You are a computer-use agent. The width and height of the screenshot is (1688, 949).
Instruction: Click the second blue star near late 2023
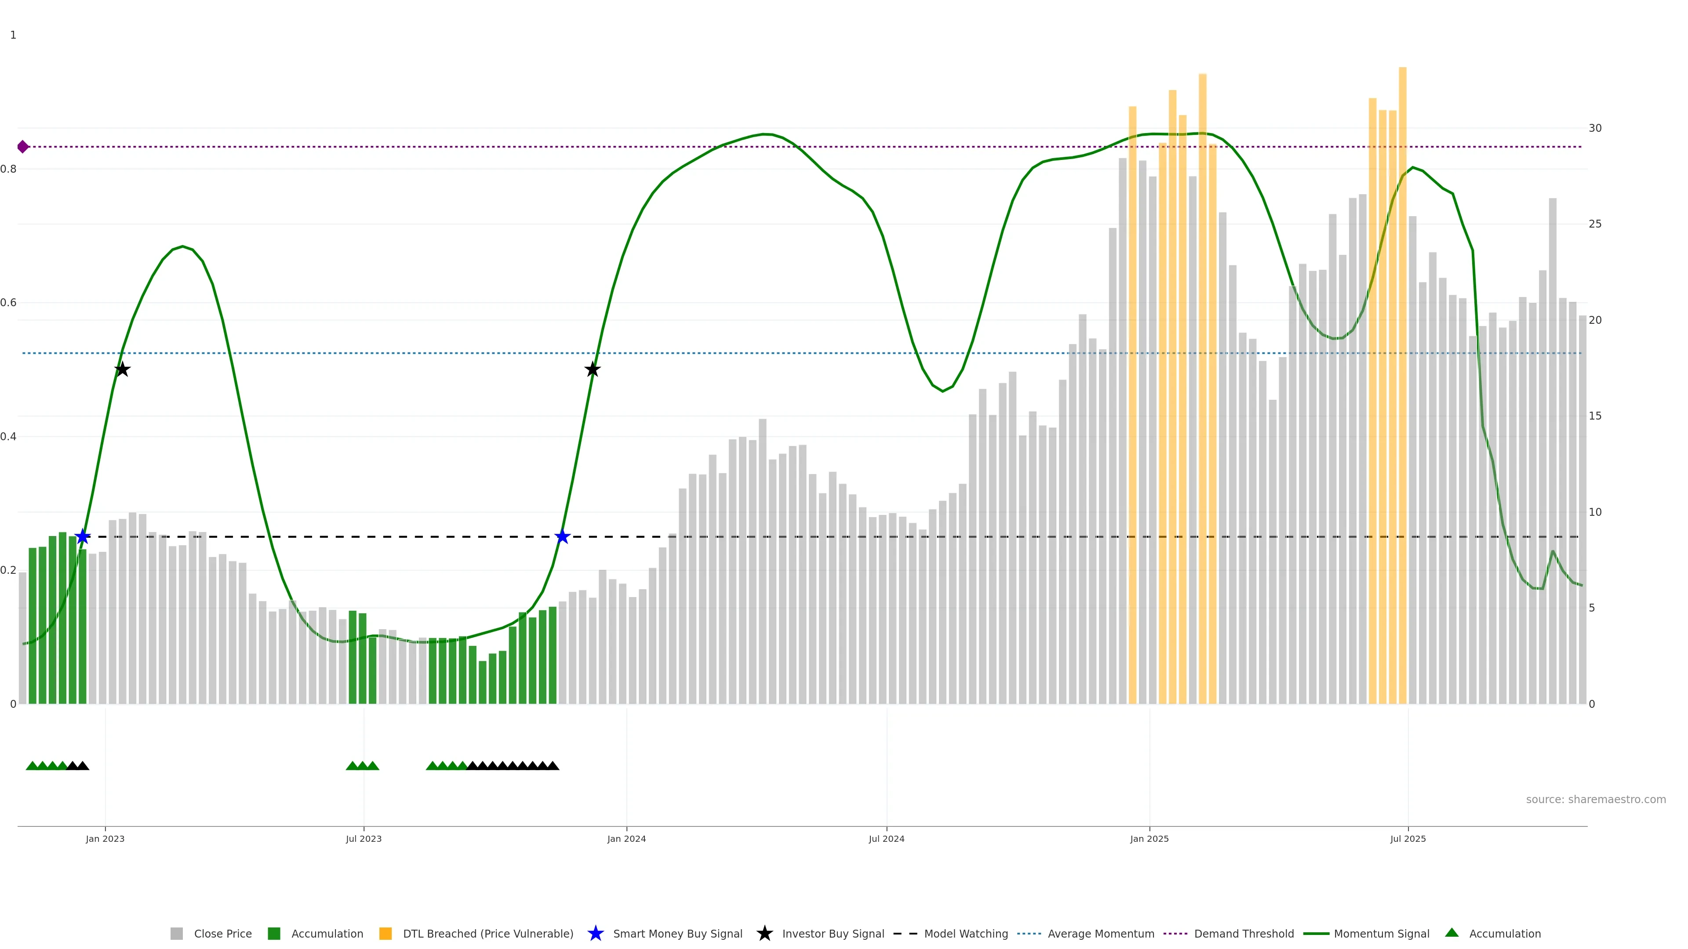pos(562,537)
